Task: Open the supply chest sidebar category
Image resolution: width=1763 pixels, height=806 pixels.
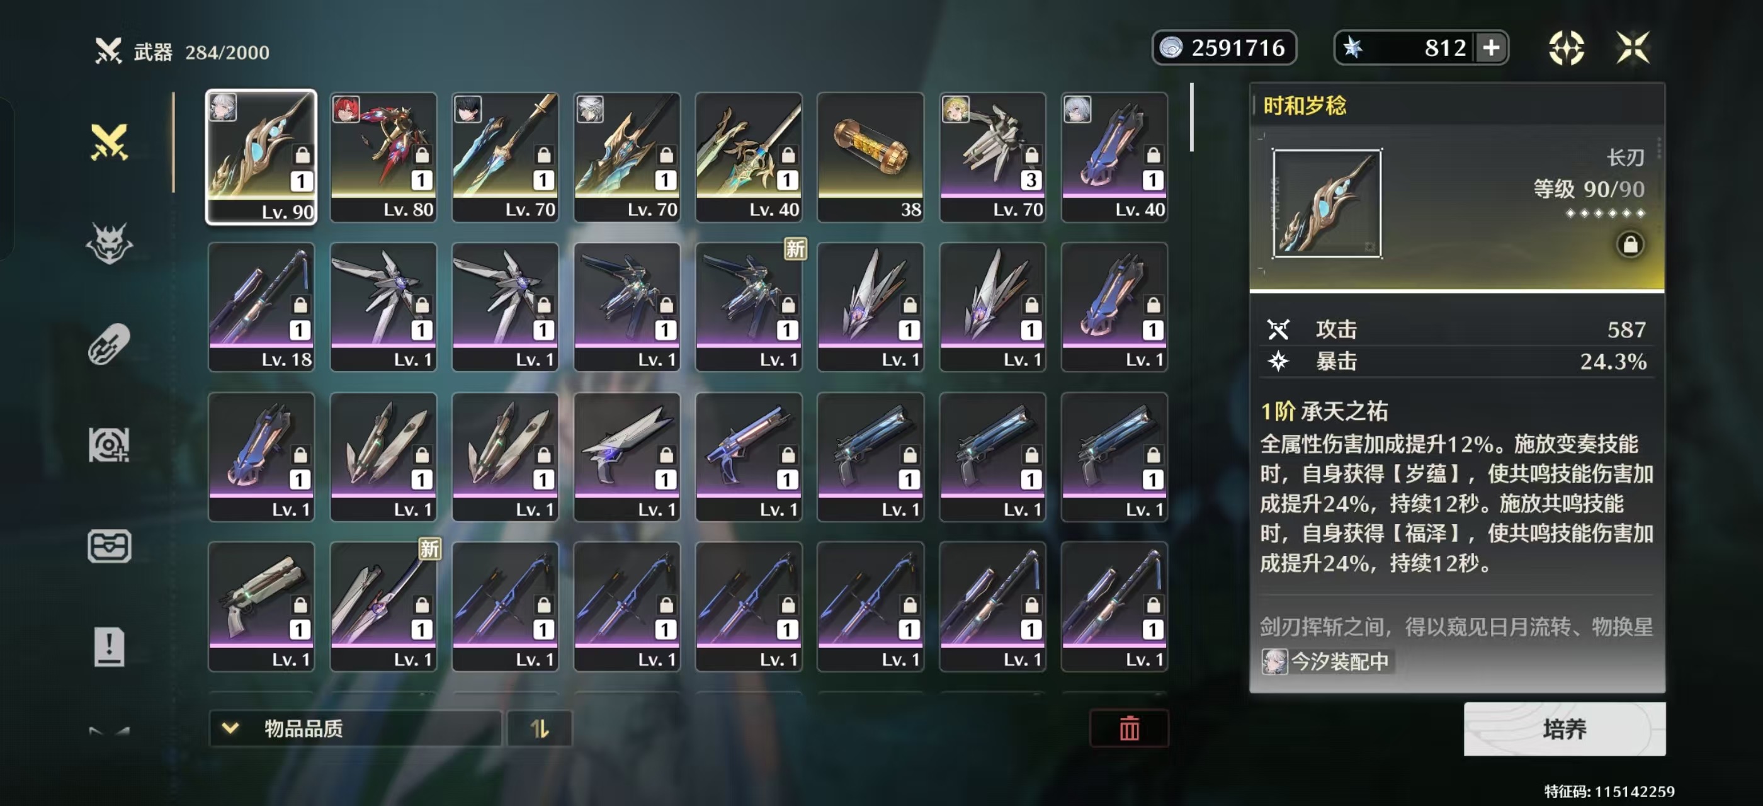Action: tap(110, 546)
